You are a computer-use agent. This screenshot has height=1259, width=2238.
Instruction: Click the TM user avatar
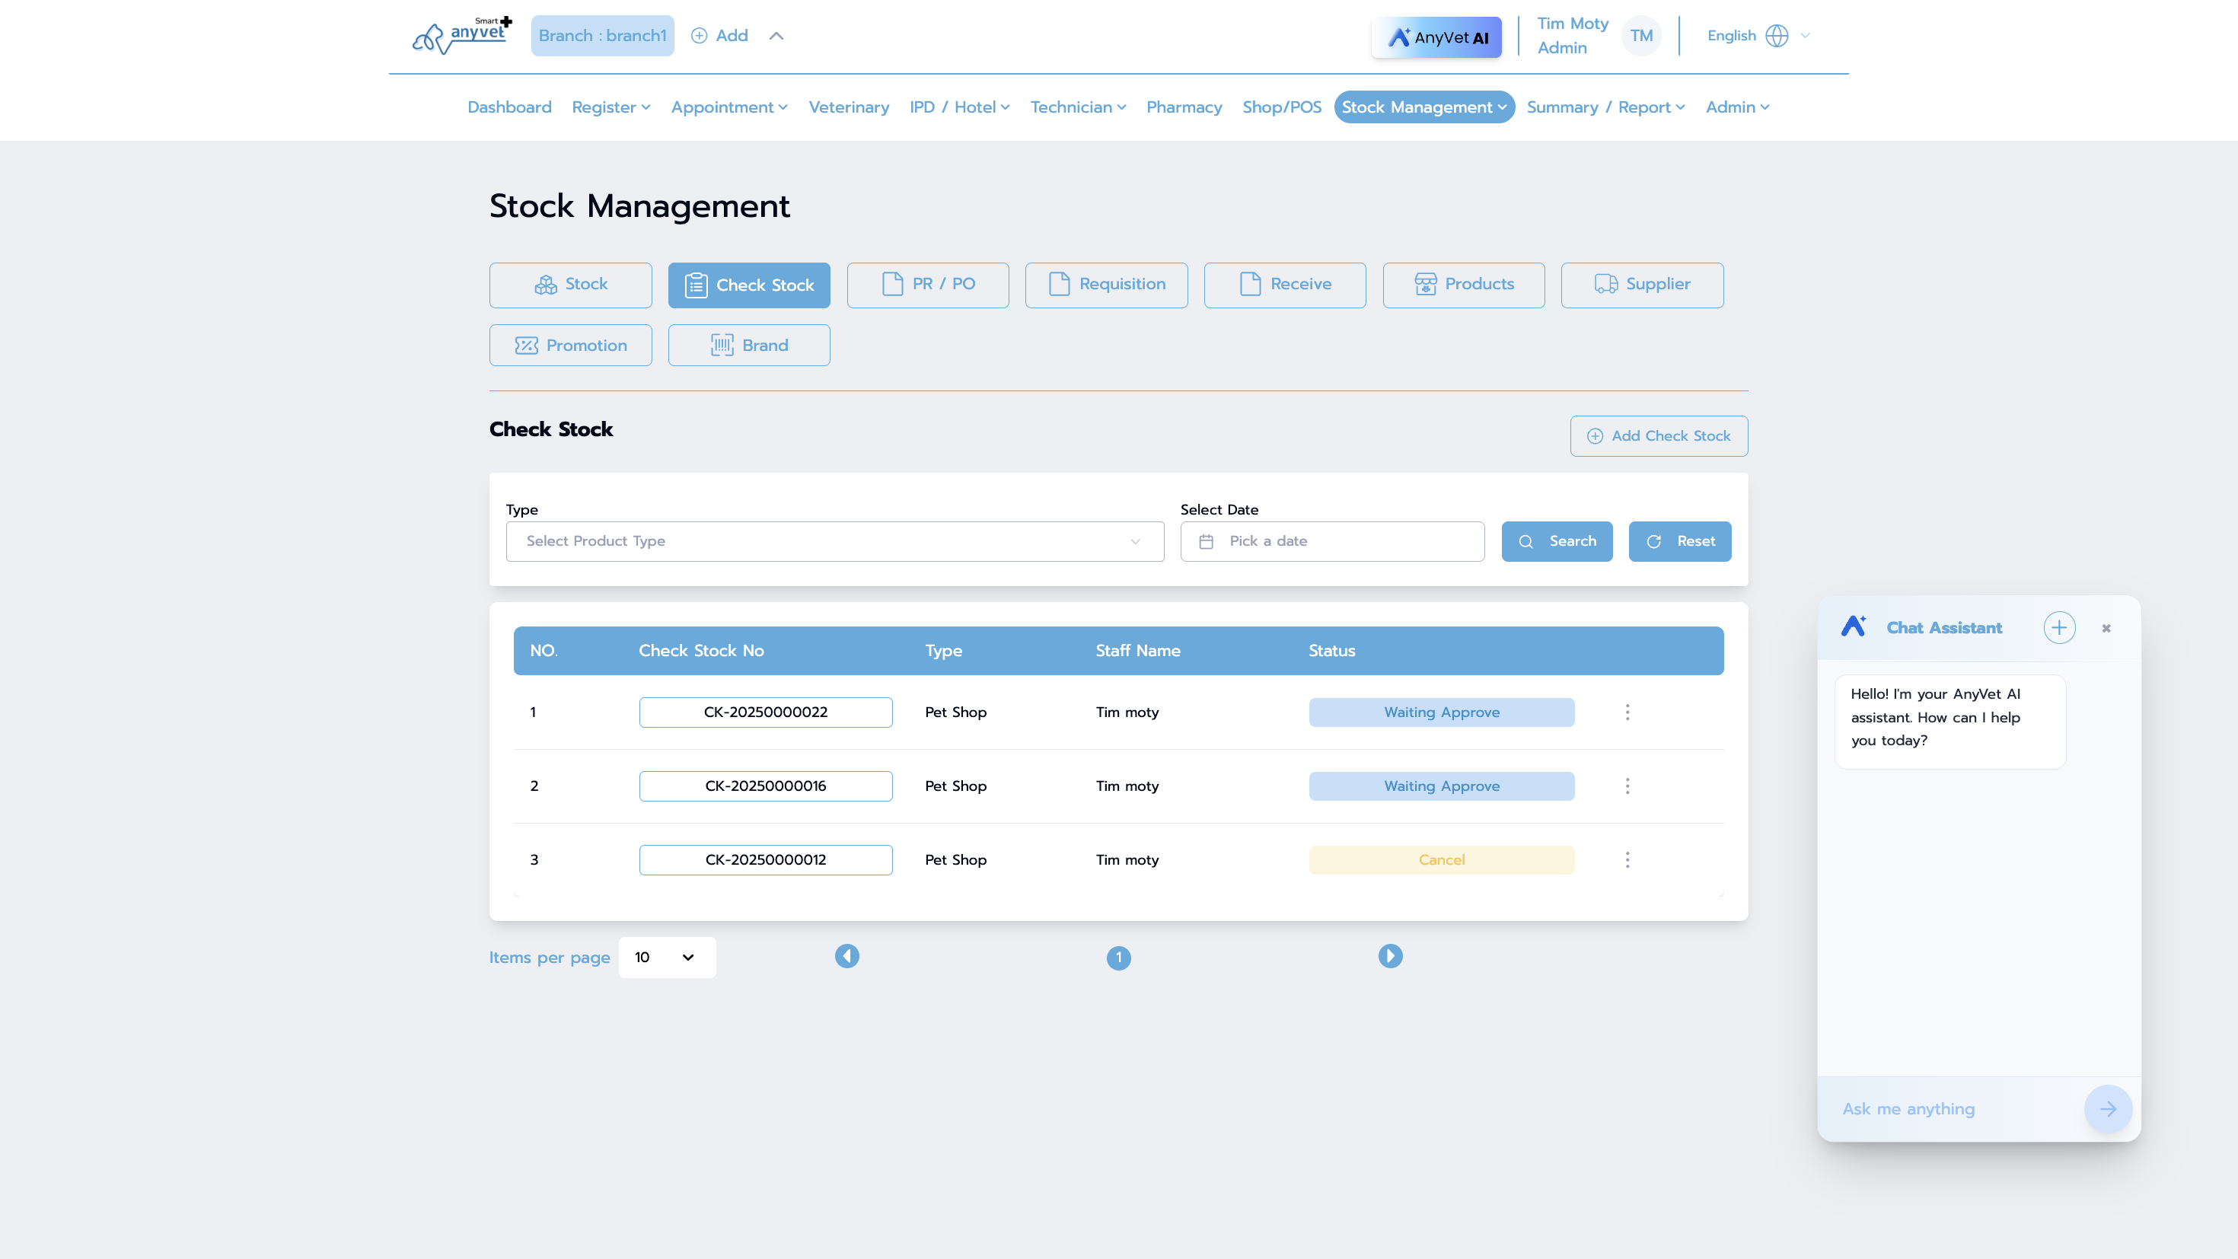pos(1641,36)
